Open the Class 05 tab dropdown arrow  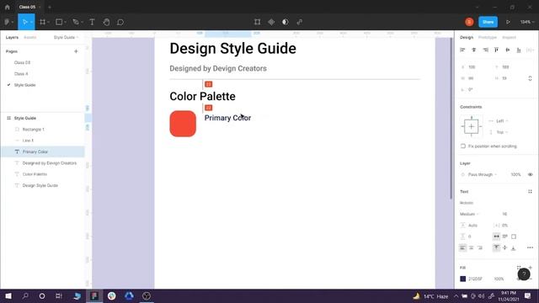point(40,7)
